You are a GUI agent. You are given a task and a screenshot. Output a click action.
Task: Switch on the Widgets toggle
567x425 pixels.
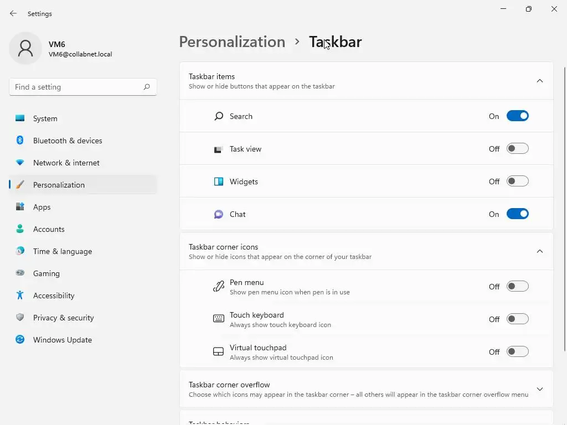(x=517, y=182)
